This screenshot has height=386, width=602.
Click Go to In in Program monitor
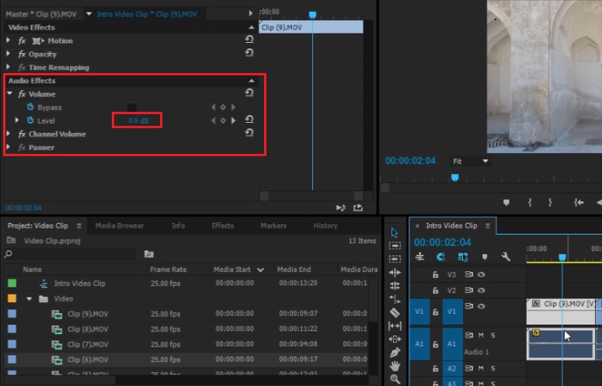pos(579,202)
